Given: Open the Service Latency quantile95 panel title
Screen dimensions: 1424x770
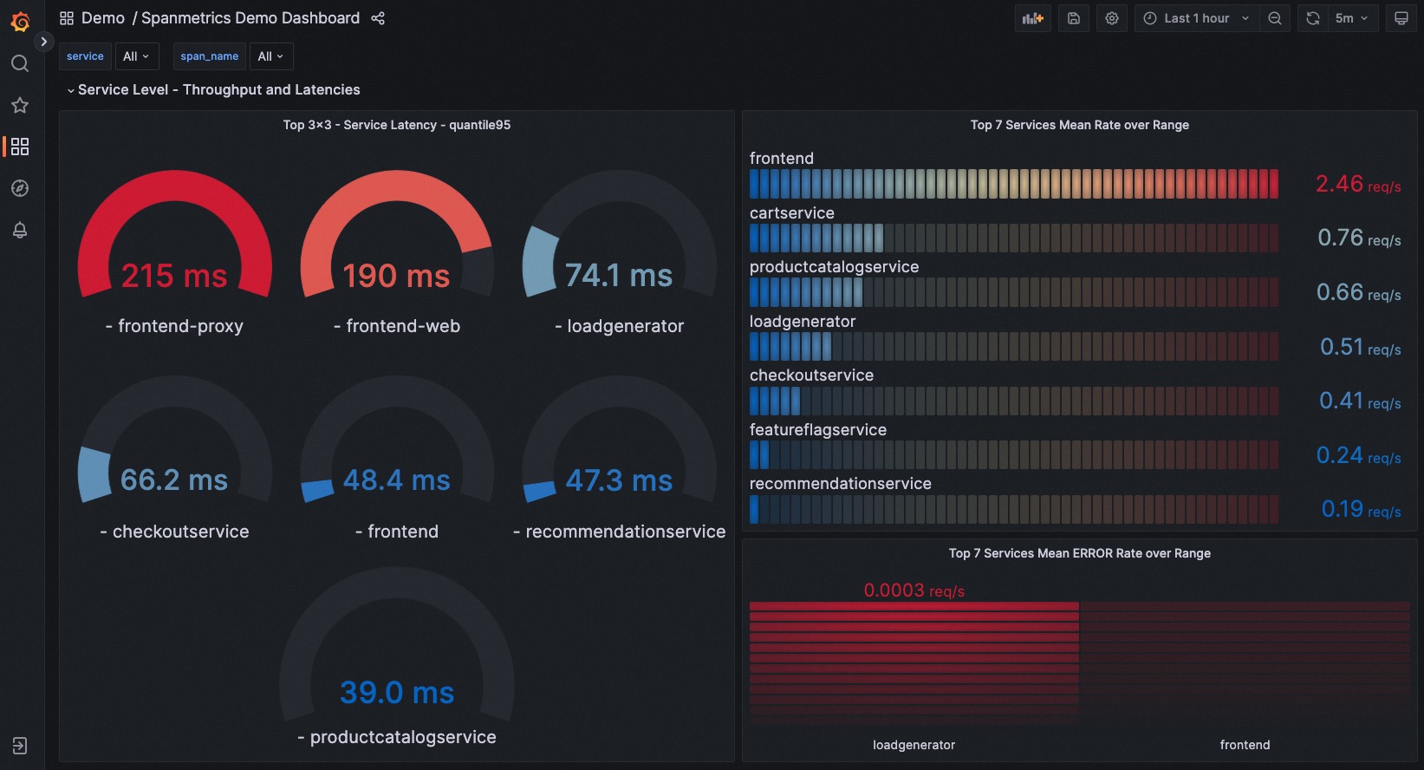Looking at the screenshot, I should click(x=397, y=125).
